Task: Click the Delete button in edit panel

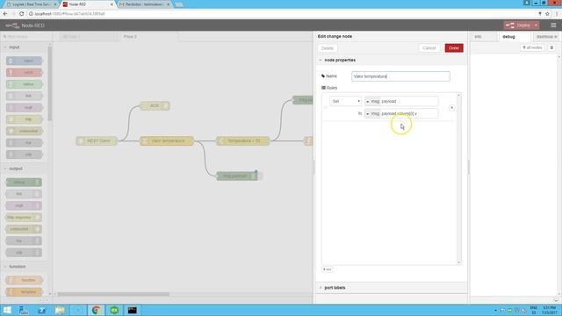Action: click(x=328, y=48)
